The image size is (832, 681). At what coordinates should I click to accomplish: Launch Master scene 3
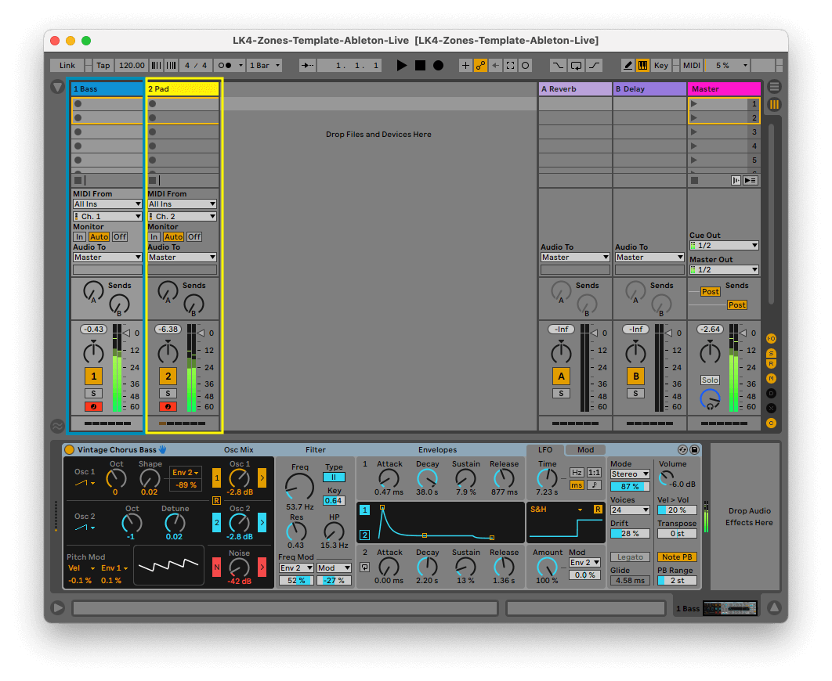pyautogui.click(x=693, y=132)
